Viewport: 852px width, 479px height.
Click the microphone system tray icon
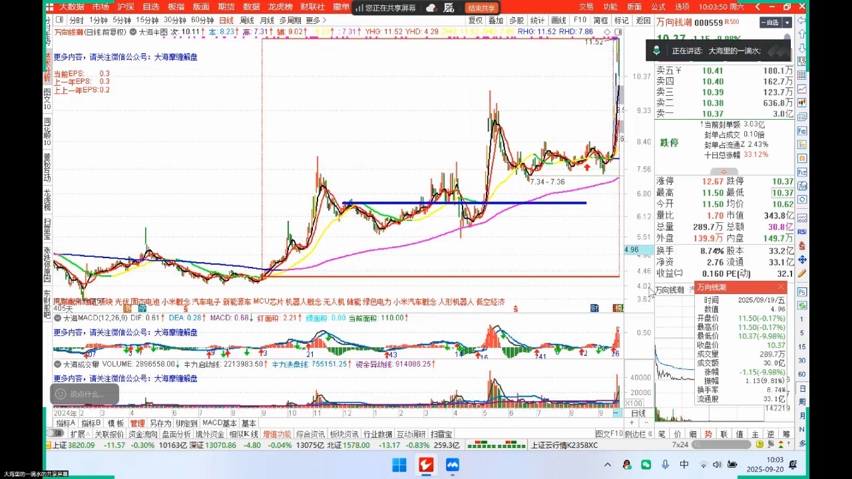click(666, 464)
